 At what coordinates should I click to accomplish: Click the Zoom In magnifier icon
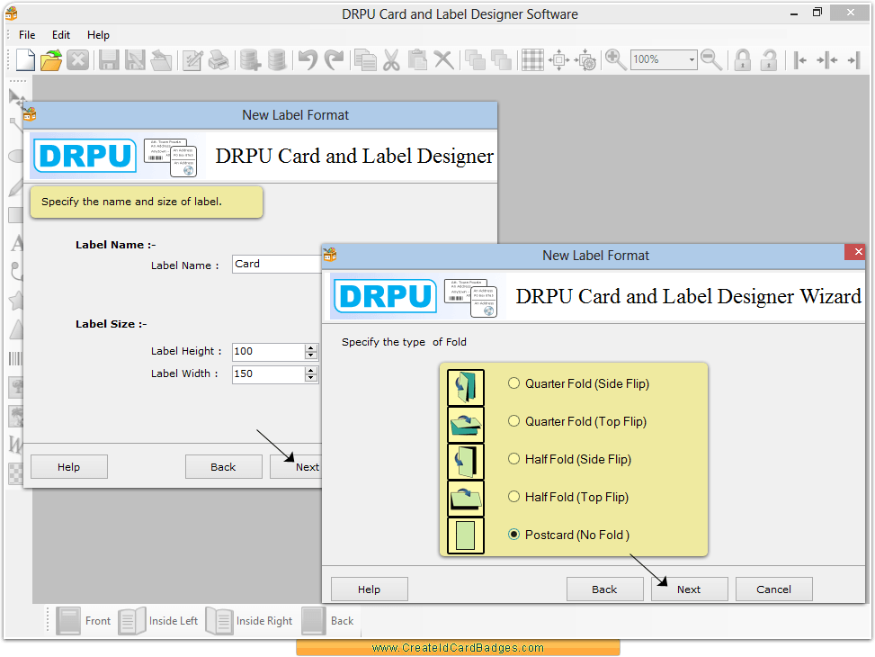click(x=615, y=59)
